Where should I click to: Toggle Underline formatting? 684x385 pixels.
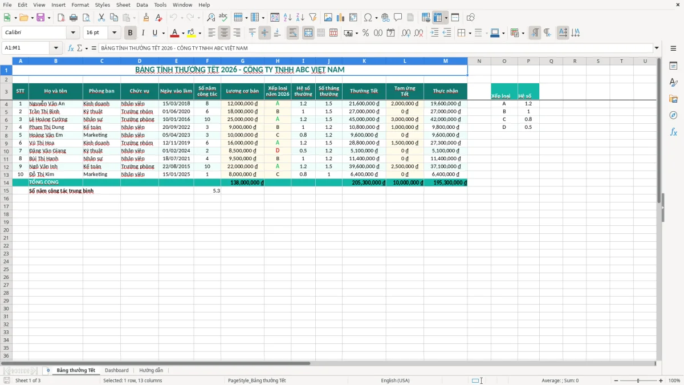[155, 33]
